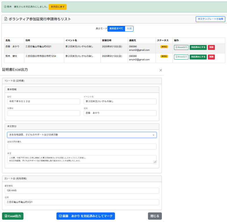Expand the 本文 template dropdown
This screenshot has width=227, height=222.
pos(82,135)
